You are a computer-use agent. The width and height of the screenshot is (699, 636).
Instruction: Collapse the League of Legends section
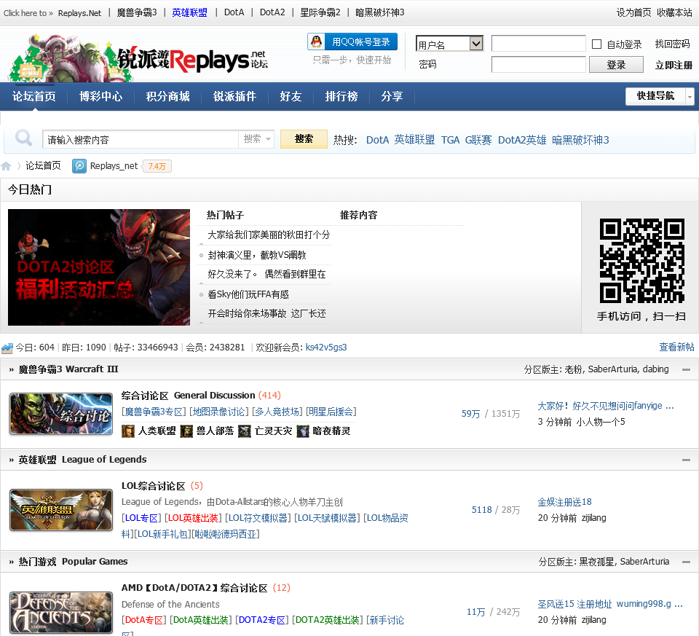(x=686, y=460)
